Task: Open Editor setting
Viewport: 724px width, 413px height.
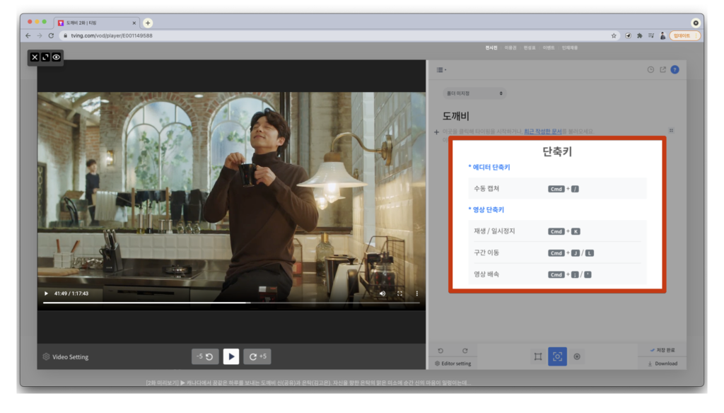Action: (x=453, y=363)
